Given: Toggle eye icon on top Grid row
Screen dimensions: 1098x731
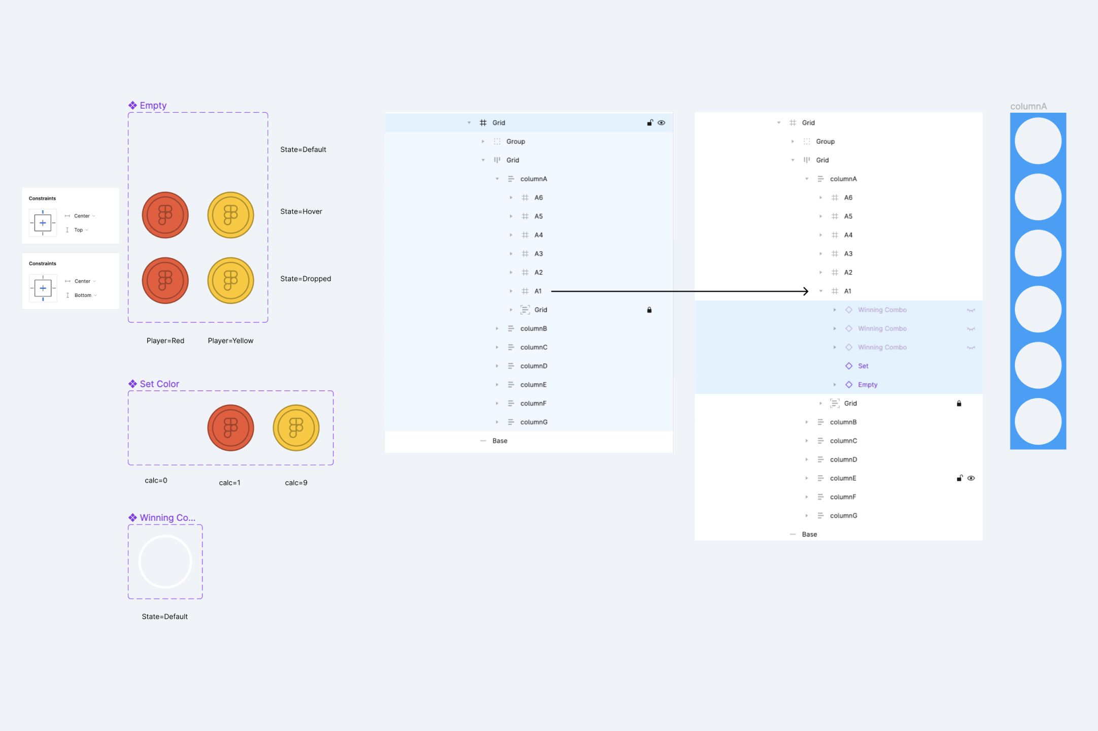Looking at the screenshot, I should tap(661, 123).
